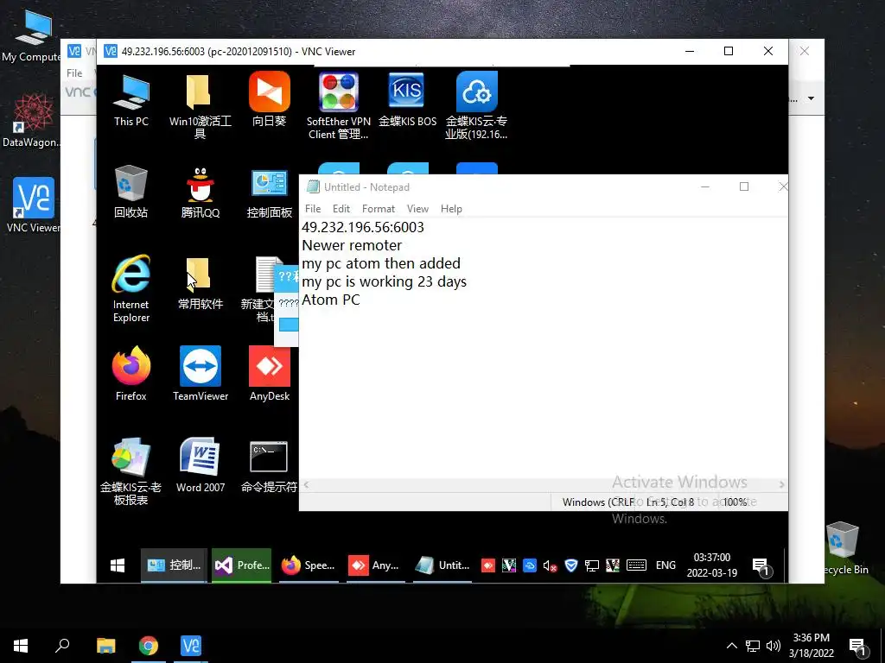Click Notepad horizontal scrollbar right arrow
The width and height of the screenshot is (885, 663).
[781, 484]
